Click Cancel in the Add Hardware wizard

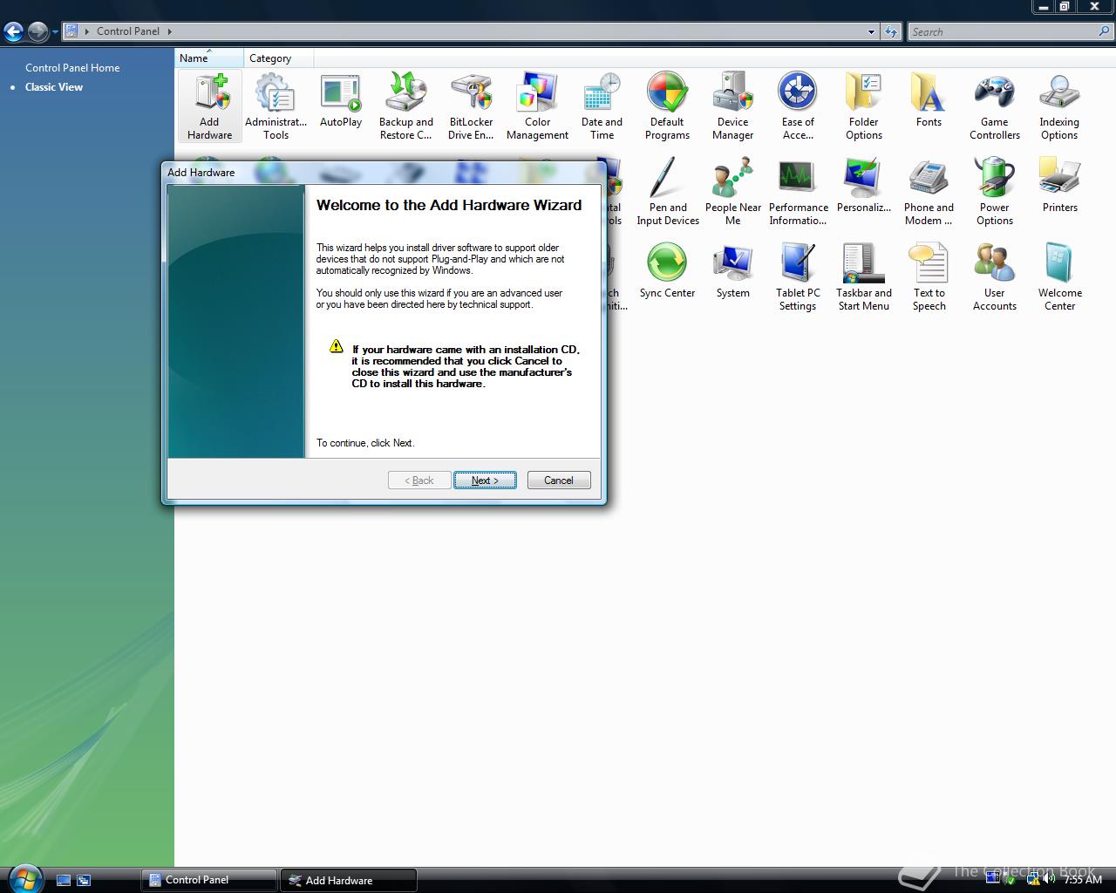point(559,481)
